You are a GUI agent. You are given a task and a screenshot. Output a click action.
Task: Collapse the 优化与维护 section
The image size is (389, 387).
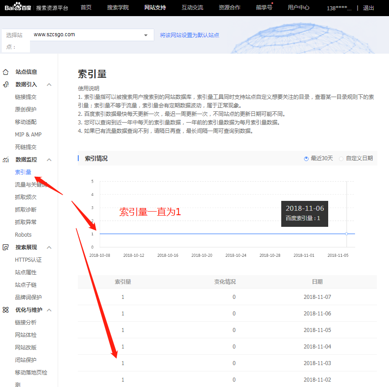tap(49, 310)
